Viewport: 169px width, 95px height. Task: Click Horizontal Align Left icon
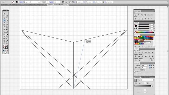click(135, 53)
